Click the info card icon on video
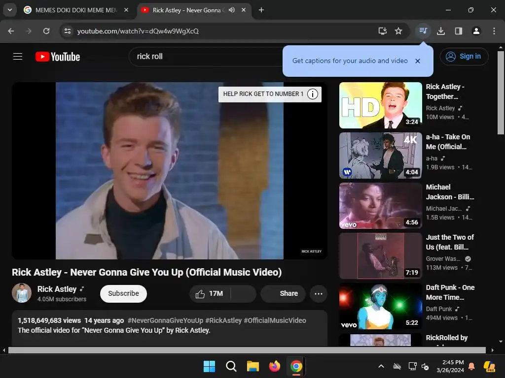 coord(312,94)
